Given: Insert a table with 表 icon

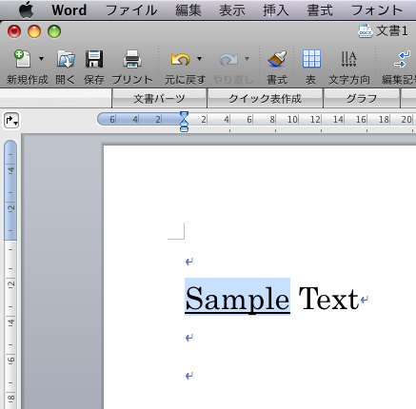Looking at the screenshot, I should [x=311, y=59].
